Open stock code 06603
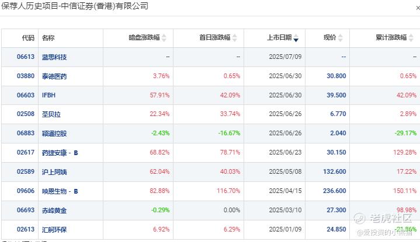Viewport: 420px width, 242px height. [x=26, y=95]
